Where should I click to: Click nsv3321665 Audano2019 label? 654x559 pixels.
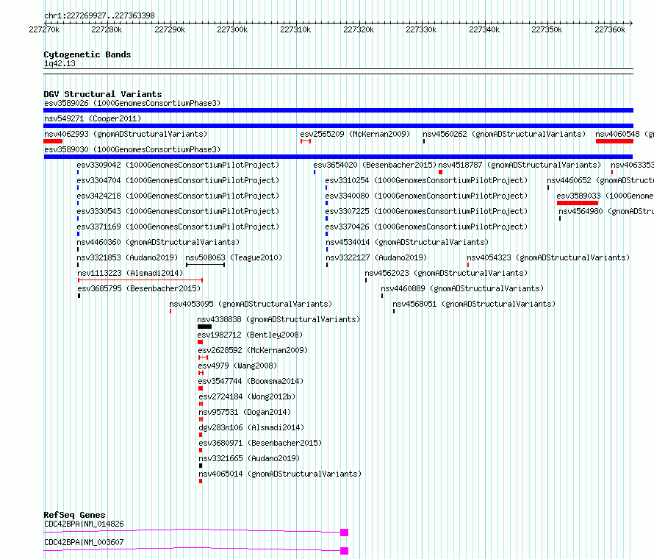[x=249, y=458]
